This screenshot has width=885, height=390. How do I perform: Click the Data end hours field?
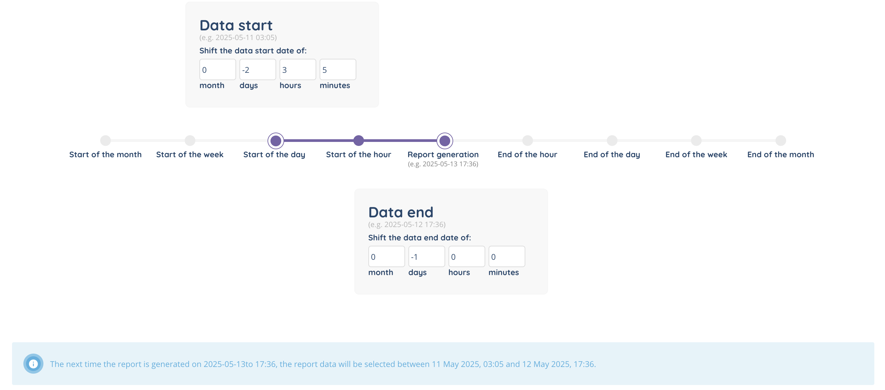click(467, 257)
